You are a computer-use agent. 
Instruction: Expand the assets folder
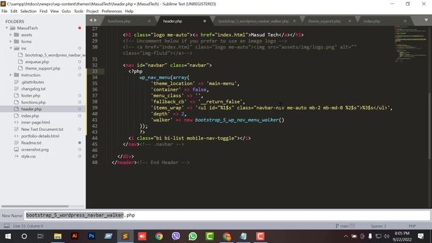[x=11, y=34]
